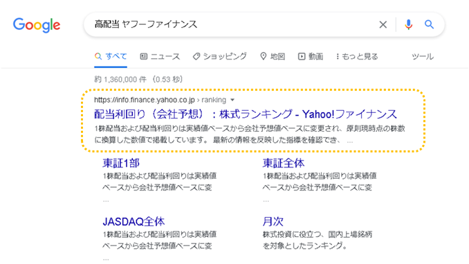Screen dimensions: 469x264
Task: Open the ツール options
Action: click(423, 56)
